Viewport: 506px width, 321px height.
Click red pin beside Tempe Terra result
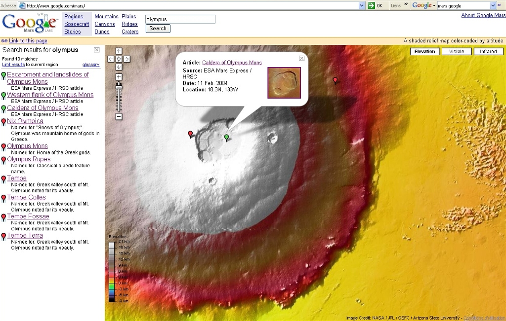point(3,236)
